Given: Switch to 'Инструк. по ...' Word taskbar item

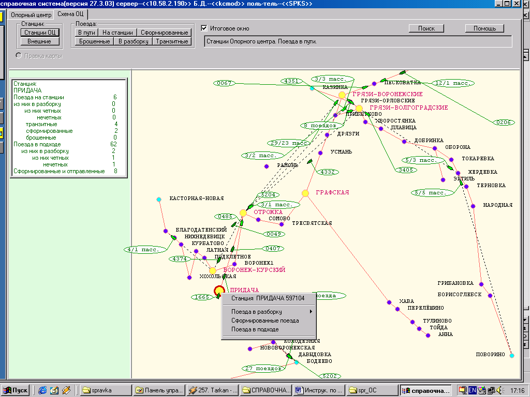Looking at the screenshot, I should click(319, 390).
